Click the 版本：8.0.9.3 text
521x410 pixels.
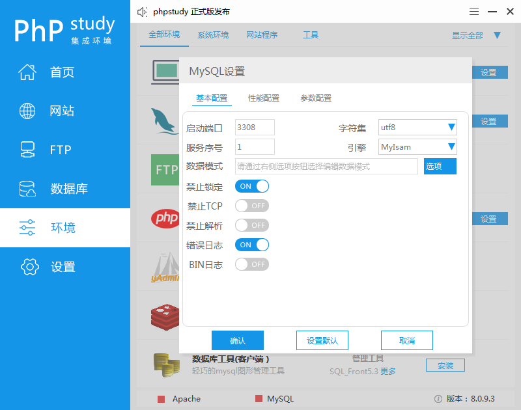[470, 399]
